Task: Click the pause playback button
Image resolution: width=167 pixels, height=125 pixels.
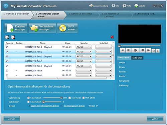Action: tap(128, 50)
